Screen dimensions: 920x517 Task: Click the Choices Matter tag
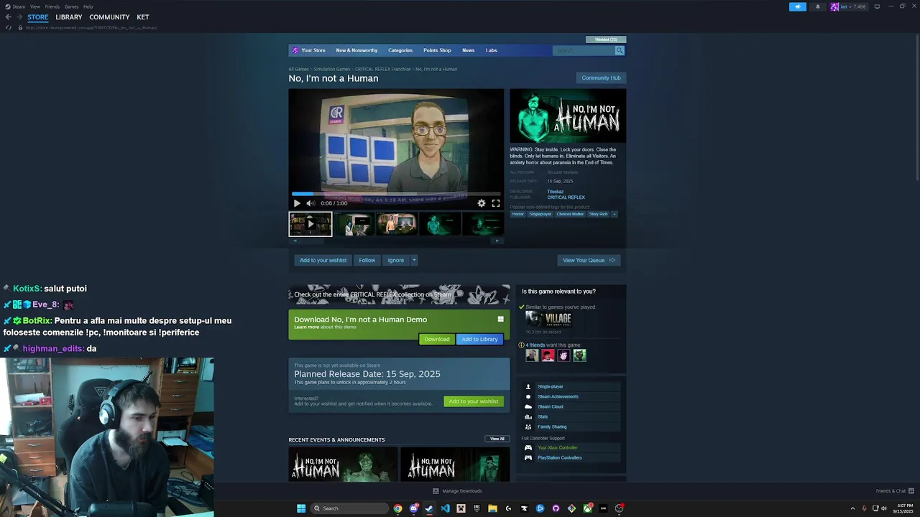tap(570, 214)
